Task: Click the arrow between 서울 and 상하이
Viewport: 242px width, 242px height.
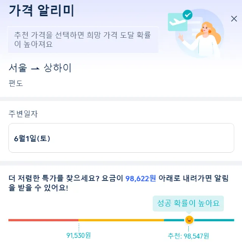Action: coord(35,68)
